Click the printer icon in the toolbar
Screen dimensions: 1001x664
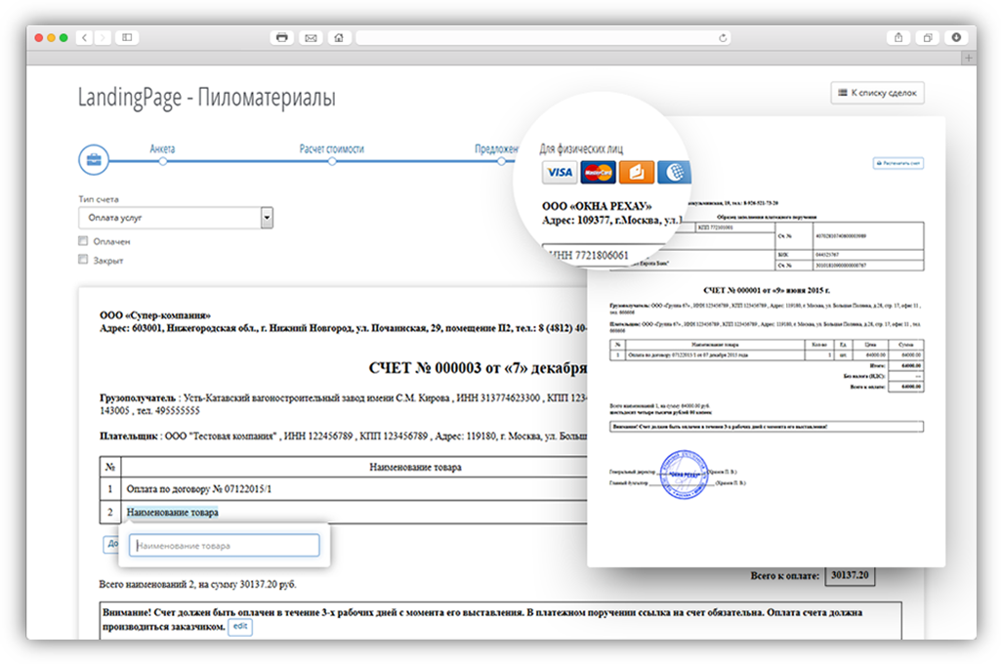coord(281,38)
